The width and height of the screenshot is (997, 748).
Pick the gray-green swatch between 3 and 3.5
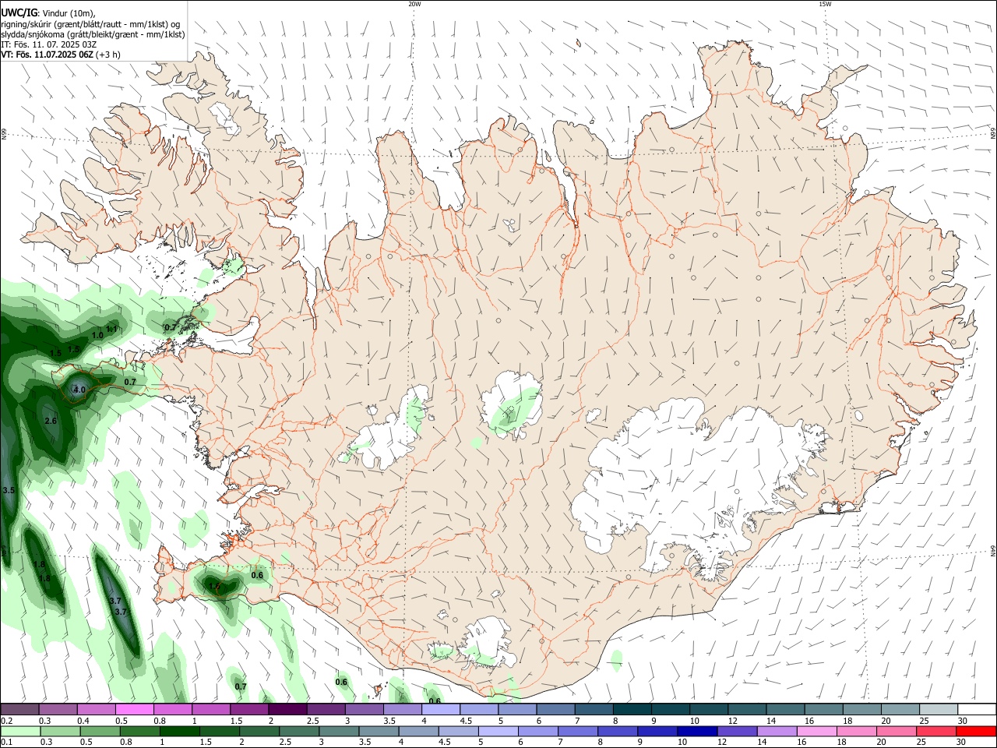click(338, 732)
